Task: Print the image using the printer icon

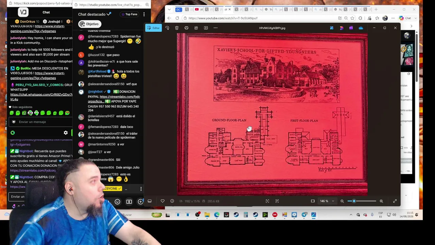Action: click(186, 28)
